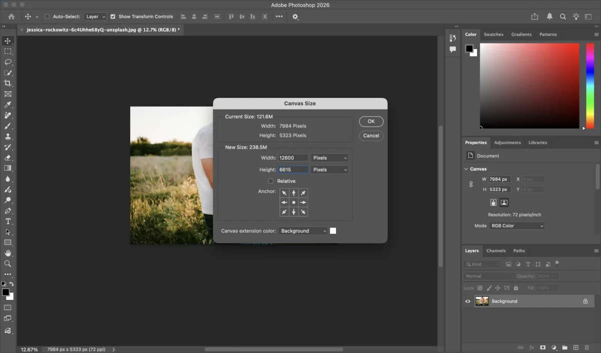Click Cancel in Canvas Size dialog

click(371, 135)
